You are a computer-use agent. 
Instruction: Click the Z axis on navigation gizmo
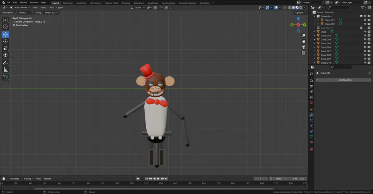point(298,19)
